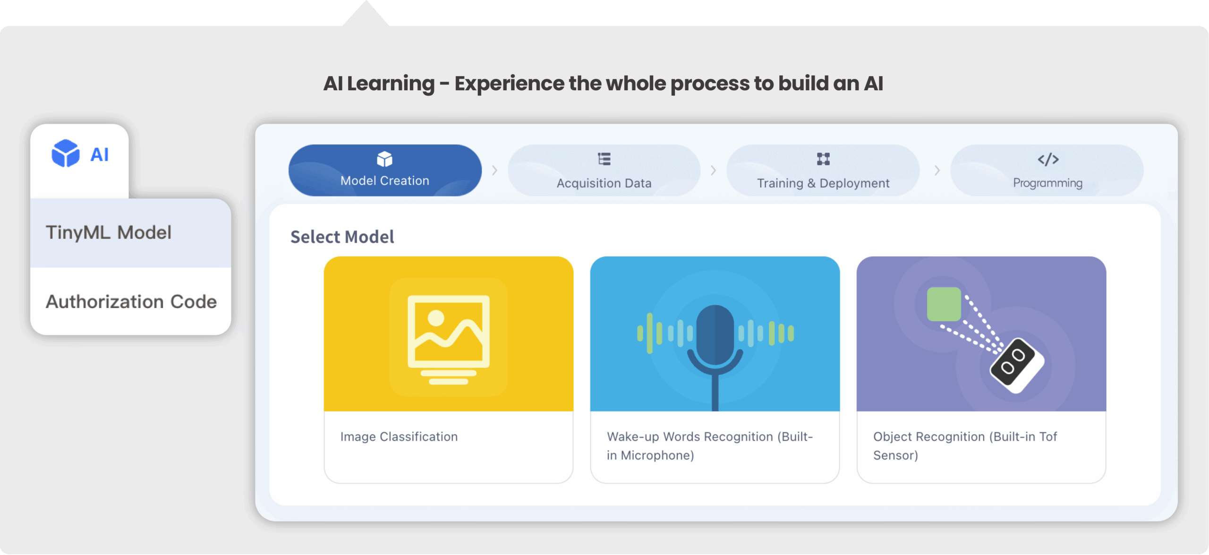Click chevron after Model Creation step
The height and width of the screenshot is (555, 1209).
(x=494, y=171)
